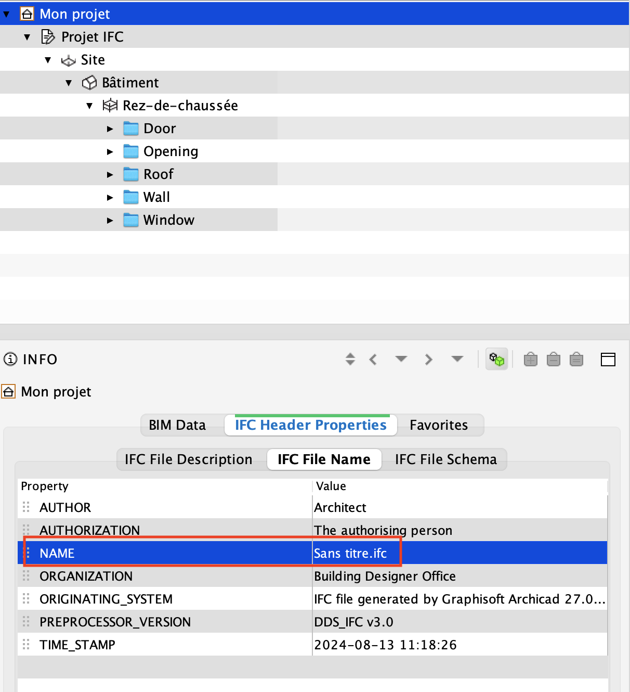
Task: Collapse the Rez-de-chaussée storey node
Action: pos(89,106)
